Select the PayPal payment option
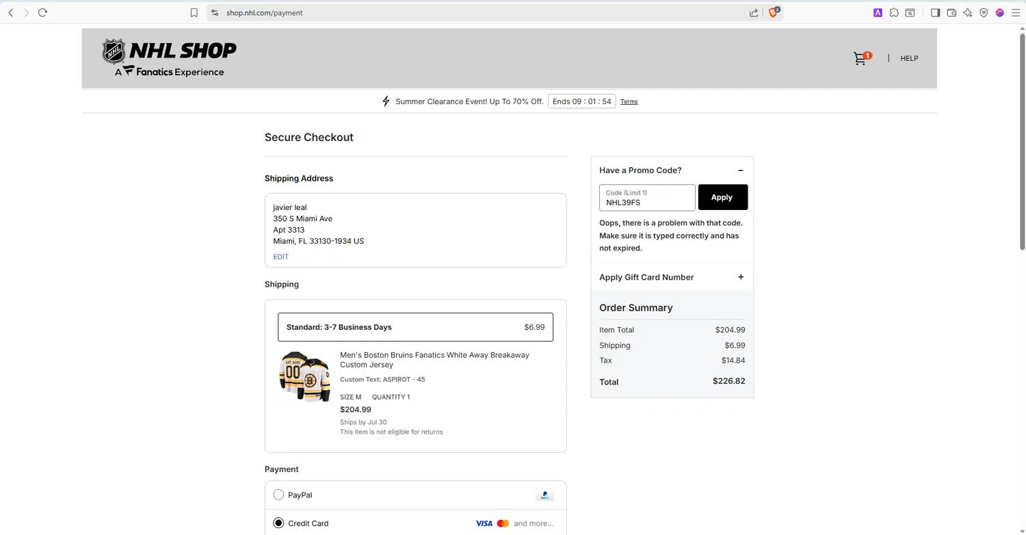 coord(278,495)
